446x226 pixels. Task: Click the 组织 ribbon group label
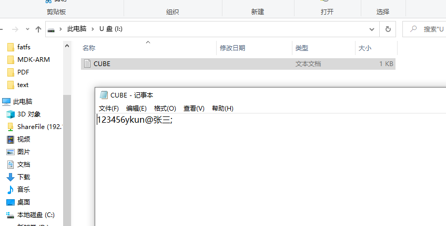[173, 12]
